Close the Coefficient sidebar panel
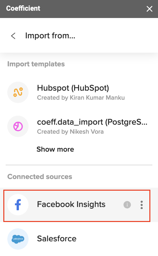158x256 pixels. [x=149, y=9]
